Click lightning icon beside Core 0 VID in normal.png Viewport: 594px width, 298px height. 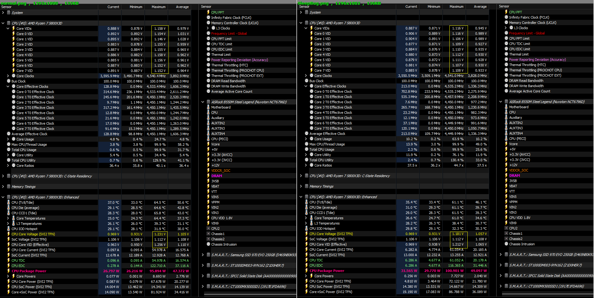(x=14, y=34)
